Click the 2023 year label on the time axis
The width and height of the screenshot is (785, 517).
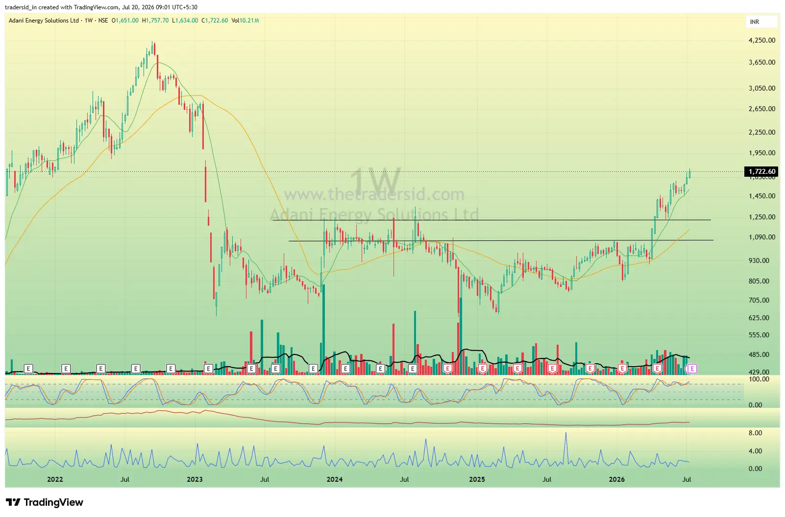click(x=195, y=479)
